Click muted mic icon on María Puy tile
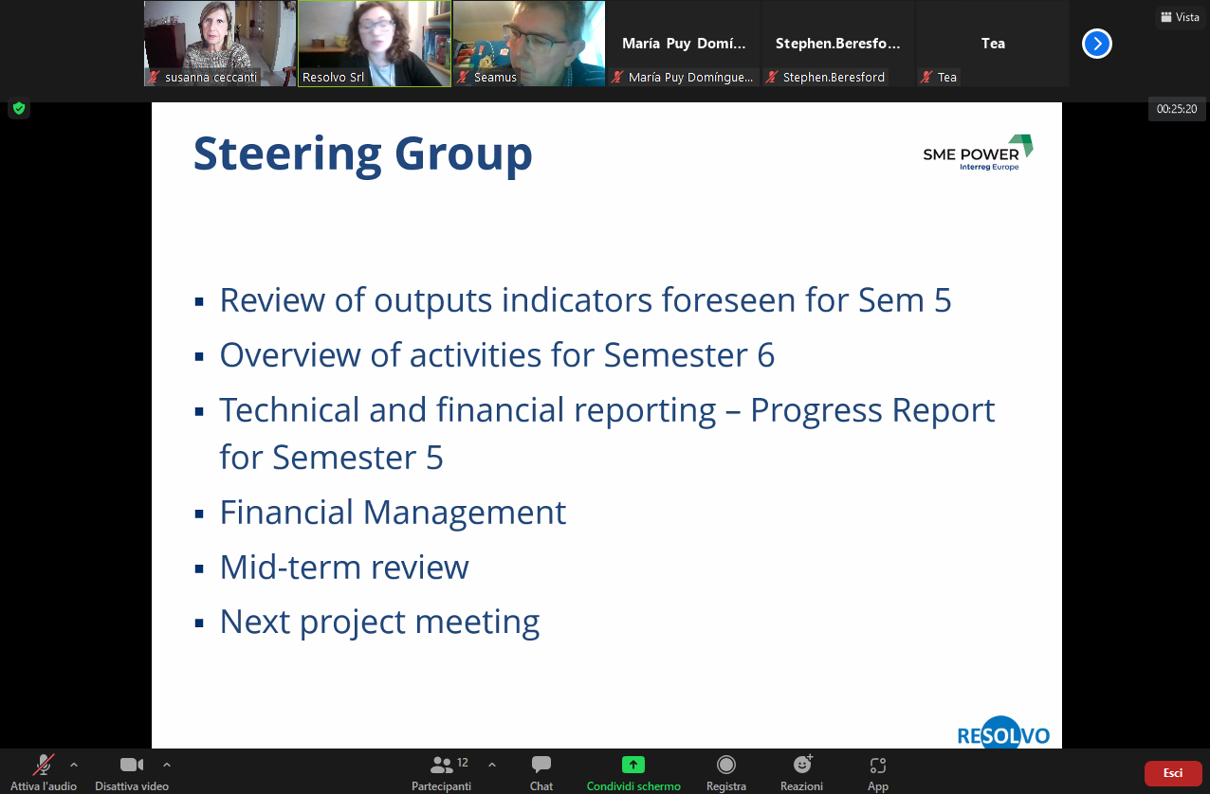This screenshot has height=794, width=1210. pyautogui.click(x=618, y=78)
